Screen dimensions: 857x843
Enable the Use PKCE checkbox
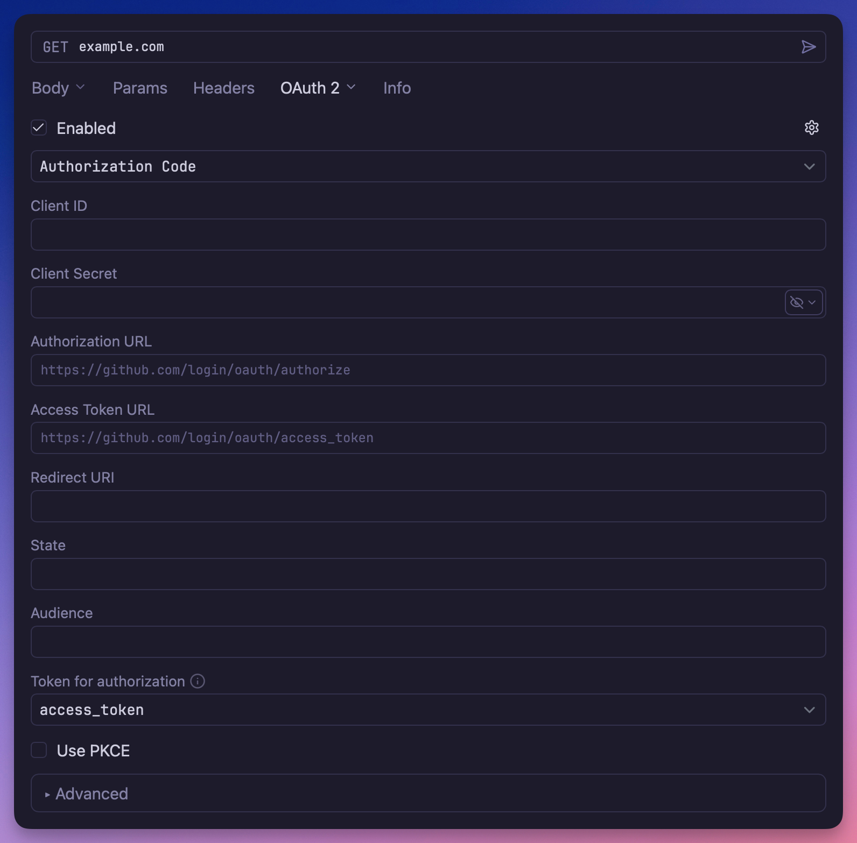click(39, 750)
